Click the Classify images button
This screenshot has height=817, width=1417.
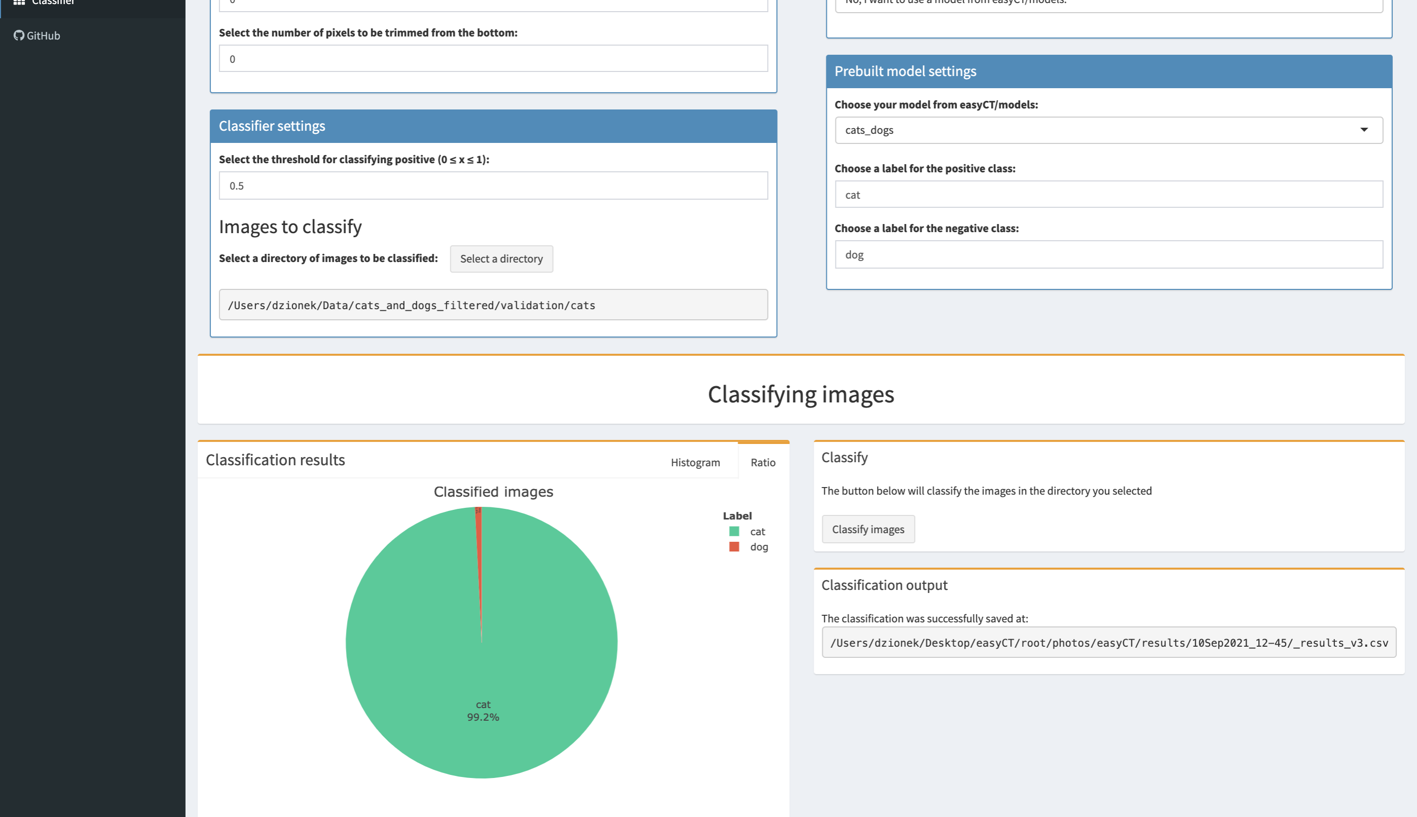coord(867,529)
